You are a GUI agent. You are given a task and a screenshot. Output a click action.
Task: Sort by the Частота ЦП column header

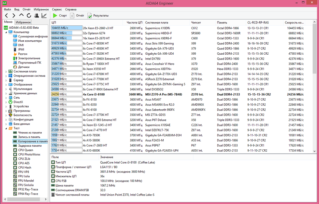point(134,22)
